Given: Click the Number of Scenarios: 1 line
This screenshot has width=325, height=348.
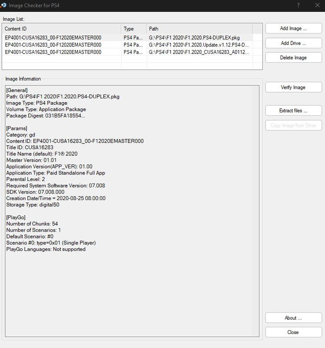Looking at the screenshot, I should point(34,230).
